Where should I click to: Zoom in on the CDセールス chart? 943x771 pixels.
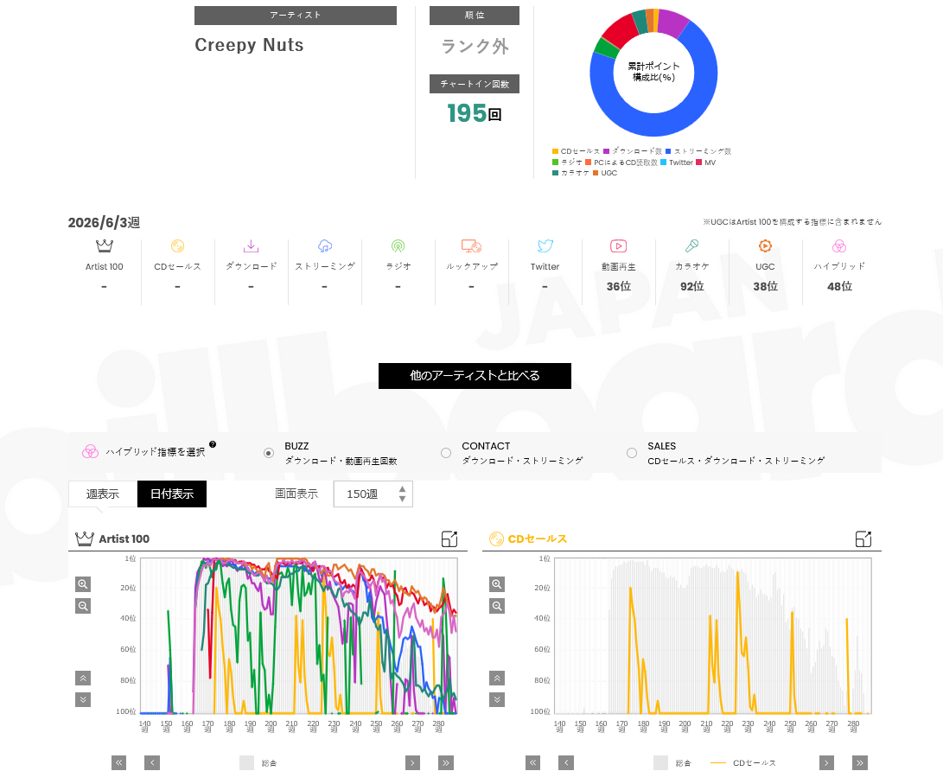coord(497,584)
